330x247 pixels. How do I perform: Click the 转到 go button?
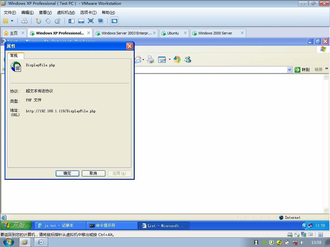(302, 70)
